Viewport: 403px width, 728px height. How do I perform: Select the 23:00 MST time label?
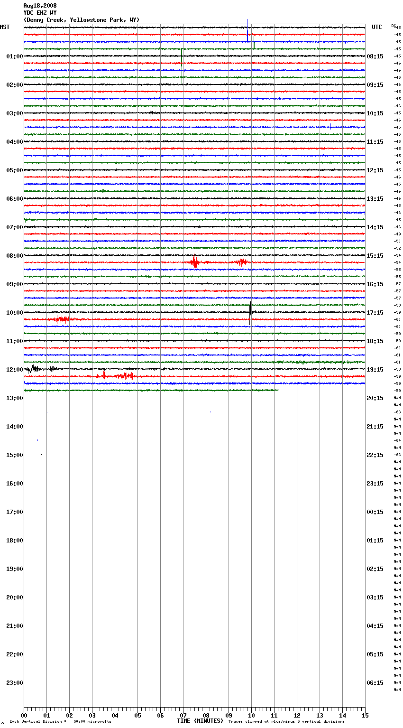(15, 683)
